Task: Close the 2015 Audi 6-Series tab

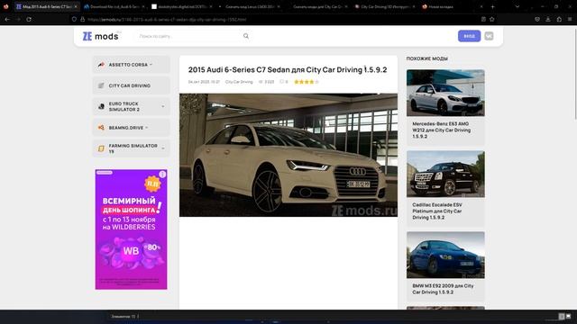Action: pyautogui.click(x=76, y=6)
